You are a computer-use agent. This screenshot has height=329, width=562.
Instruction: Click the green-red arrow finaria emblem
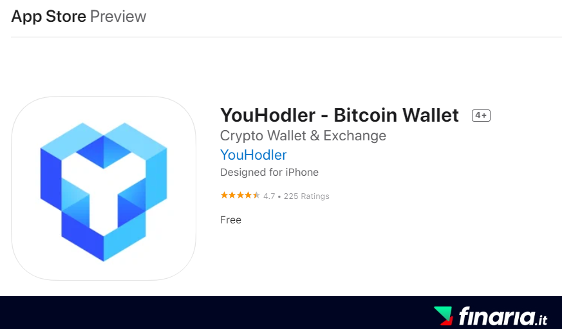point(444,315)
